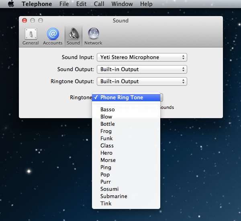Open the Window menu
This screenshot has width=241, height=221.
point(122,4)
